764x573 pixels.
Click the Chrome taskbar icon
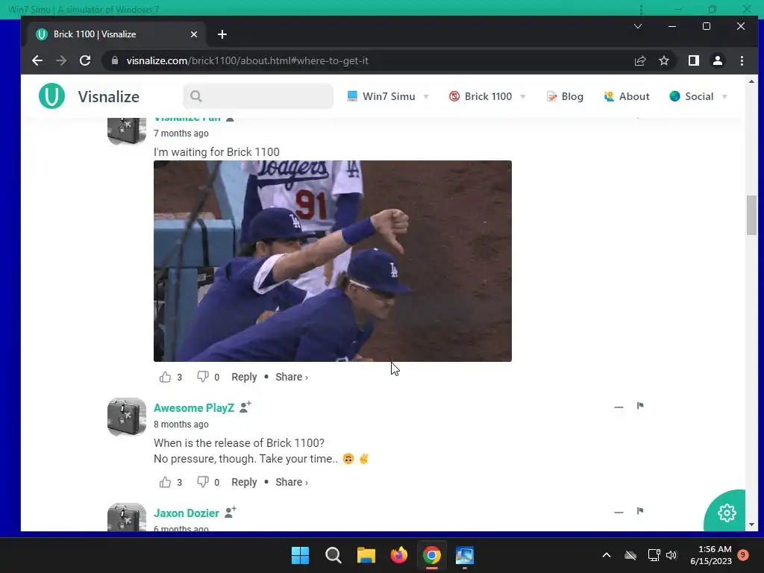pyautogui.click(x=432, y=555)
